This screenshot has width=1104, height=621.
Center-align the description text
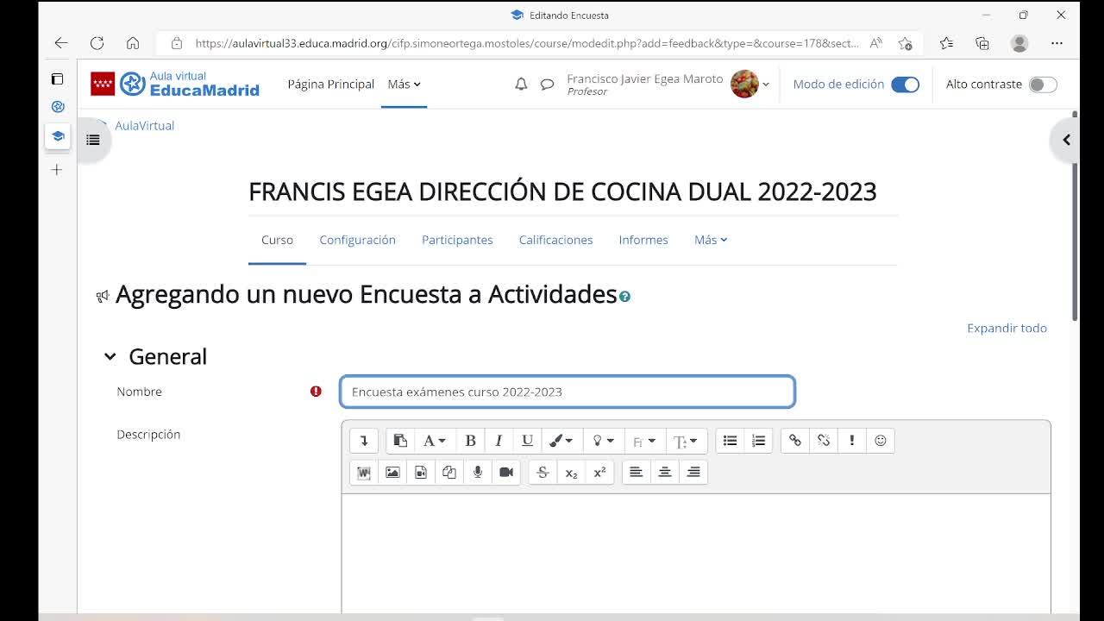[x=664, y=472]
